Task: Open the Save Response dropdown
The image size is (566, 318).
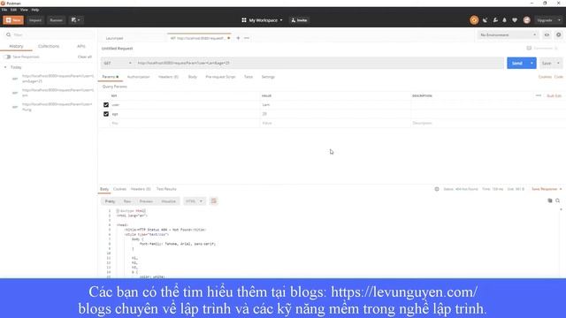Action: point(547,189)
